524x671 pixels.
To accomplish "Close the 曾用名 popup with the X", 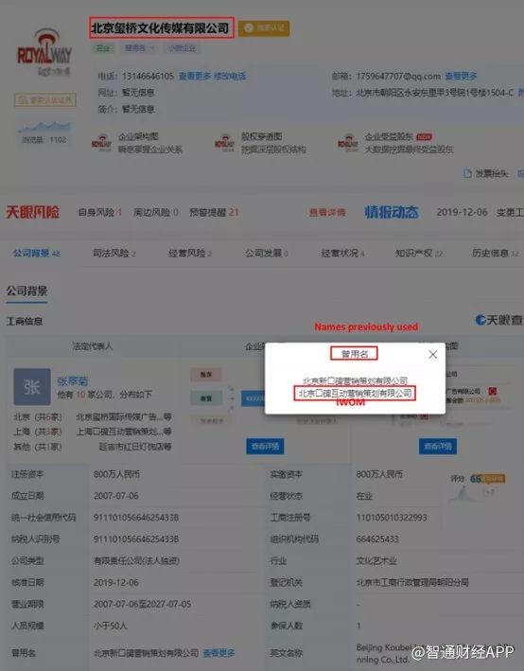I will tap(433, 354).
